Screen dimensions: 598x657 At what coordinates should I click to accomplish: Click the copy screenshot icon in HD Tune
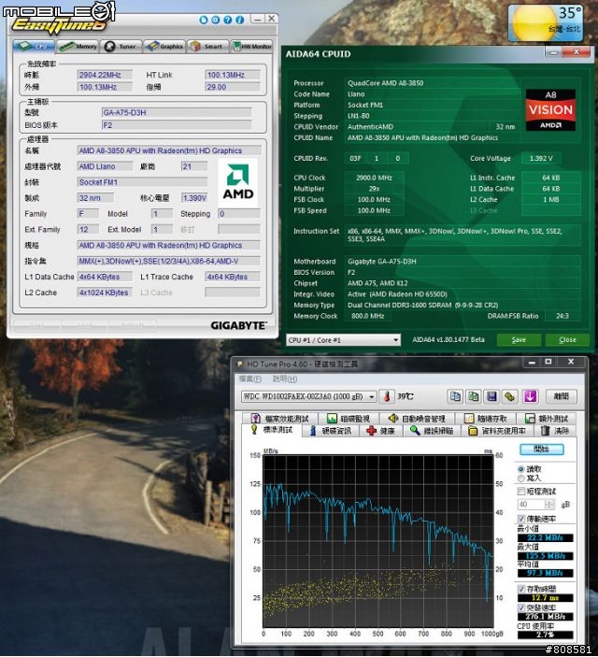click(474, 396)
